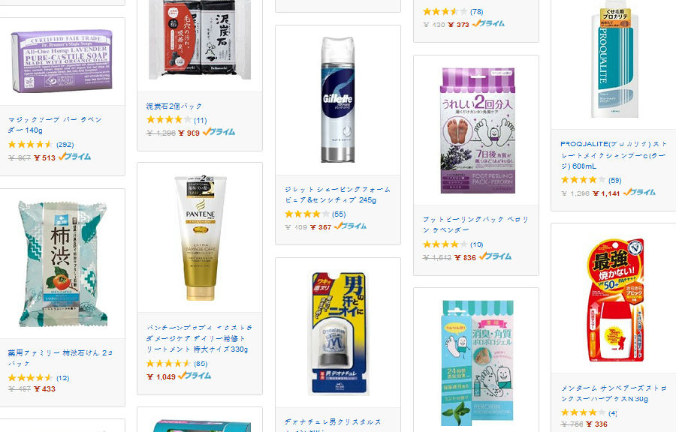Click the (55) reviews link under Gillette
Image resolution: width=676 pixels, height=432 pixels.
(x=339, y=214)
